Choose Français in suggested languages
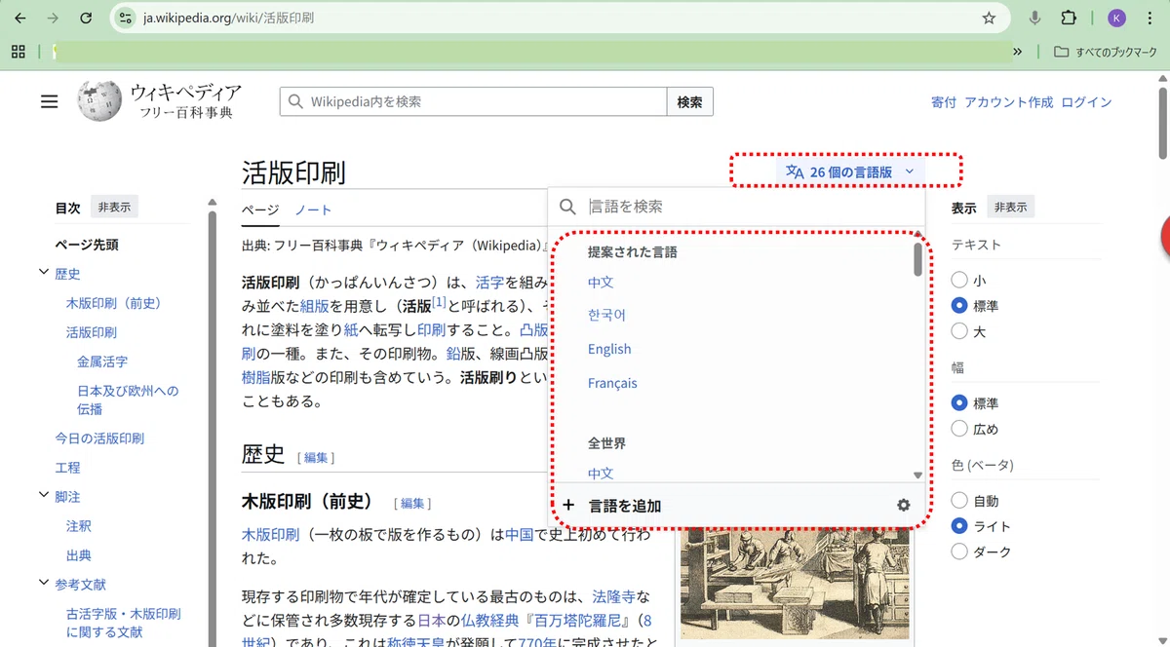The width and height of the screenshot is (1170, 647). (612, 383)
